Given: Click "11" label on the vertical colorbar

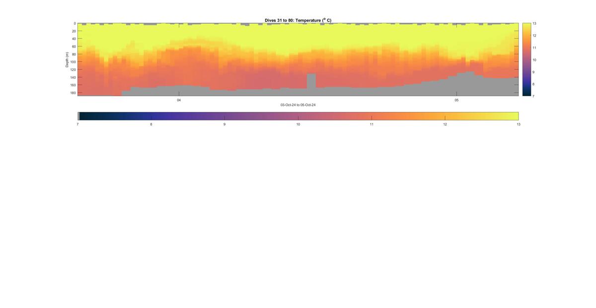Looking at the screenshot, I should click(534, 48).
